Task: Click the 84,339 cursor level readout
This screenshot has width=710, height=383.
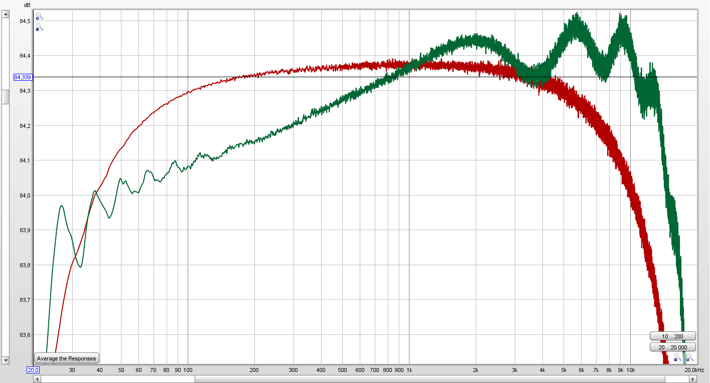Action: 23,77
